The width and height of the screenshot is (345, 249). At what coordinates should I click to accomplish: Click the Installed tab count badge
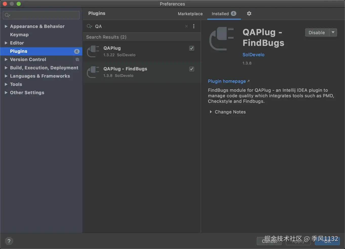pos(233,13)
